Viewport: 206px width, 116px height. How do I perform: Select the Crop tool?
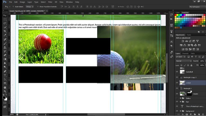tap(5, 31)
